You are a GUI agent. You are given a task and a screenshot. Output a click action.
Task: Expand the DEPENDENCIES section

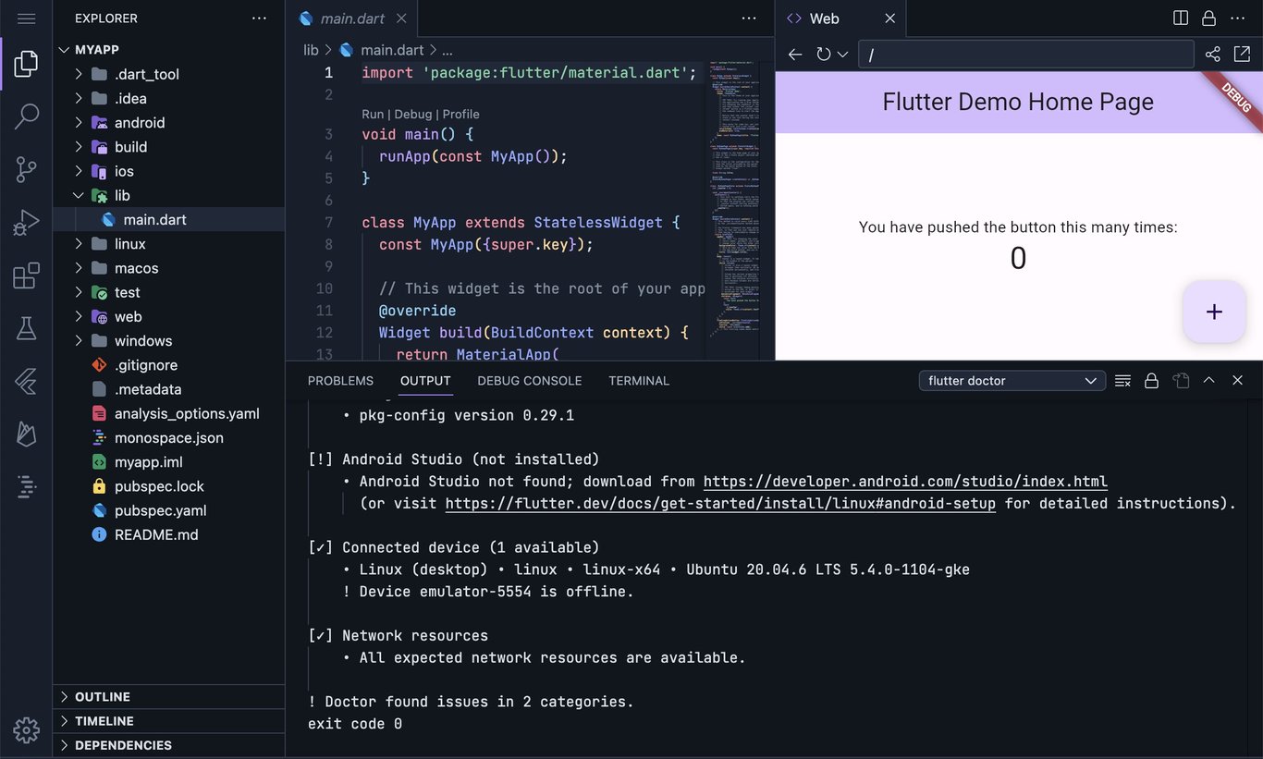click(x=168, y=745)
